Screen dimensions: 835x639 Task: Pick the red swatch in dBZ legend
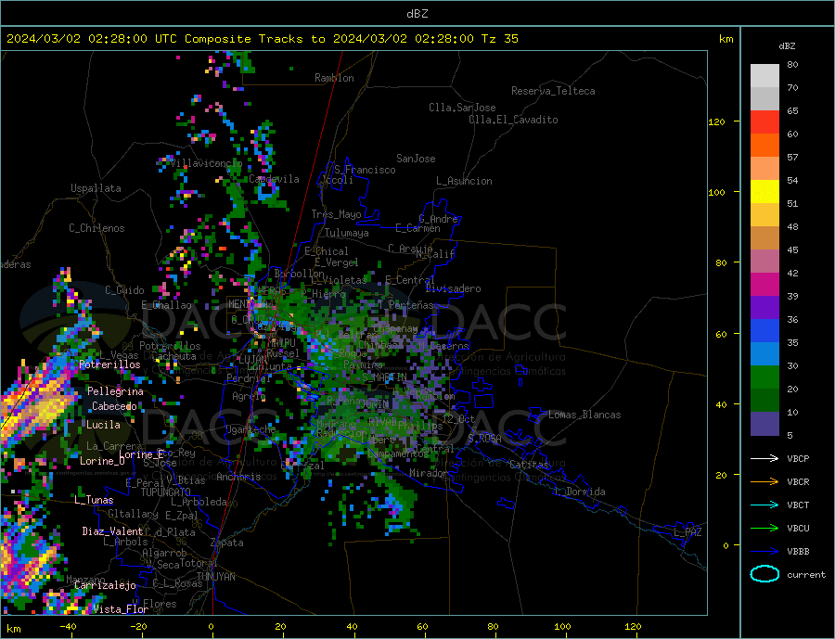click(x=764, y=121)
